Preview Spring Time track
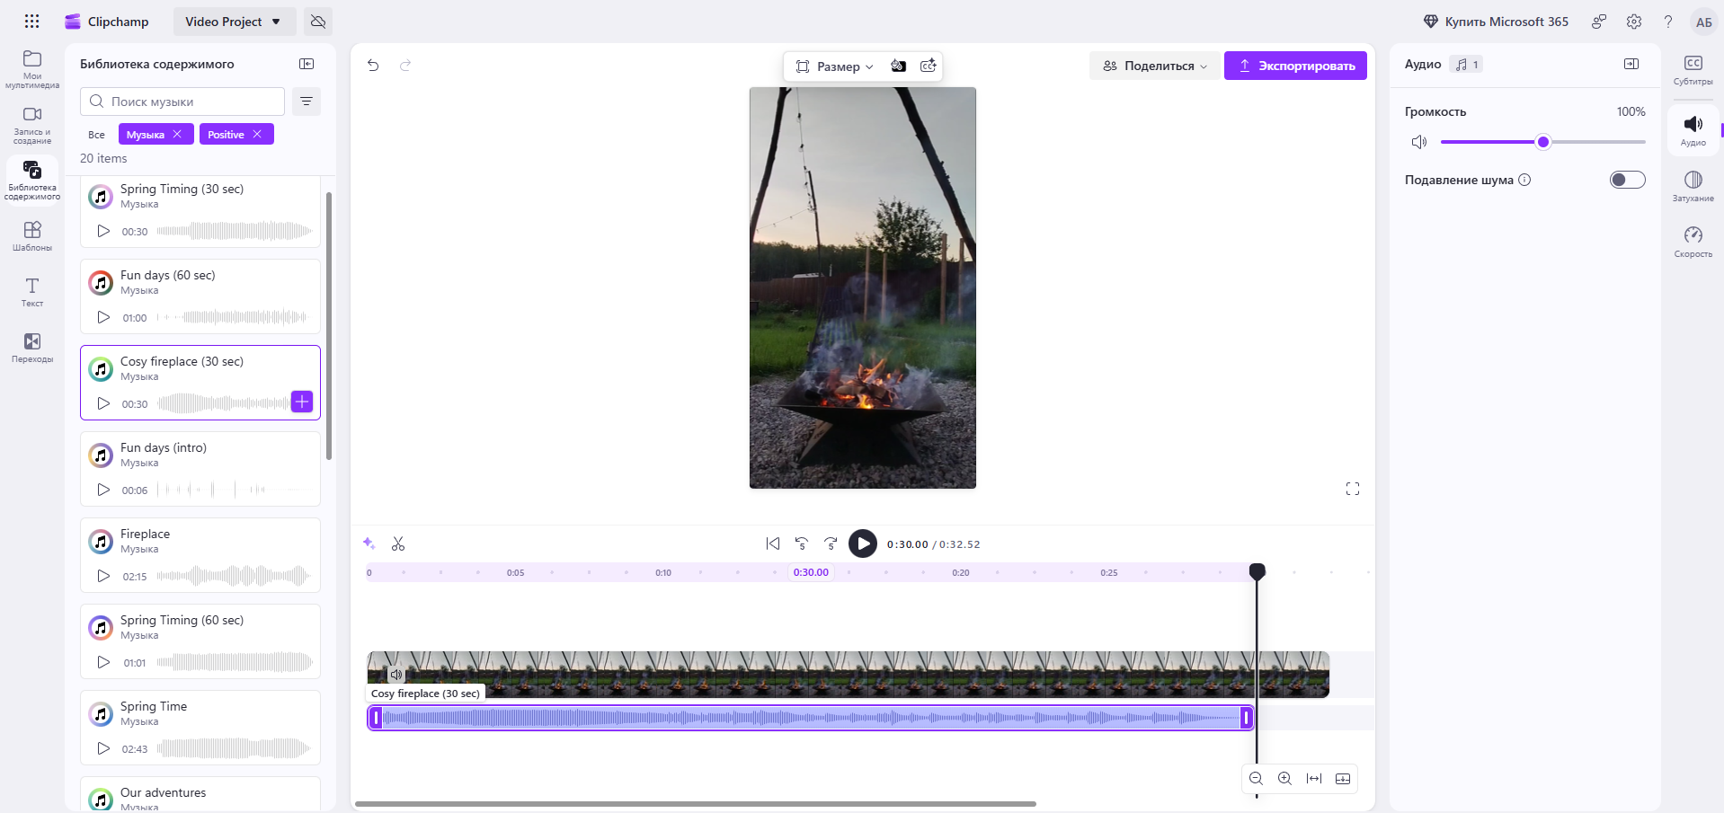The height and width of the screenshot is (813, 1724). point(103,748)
